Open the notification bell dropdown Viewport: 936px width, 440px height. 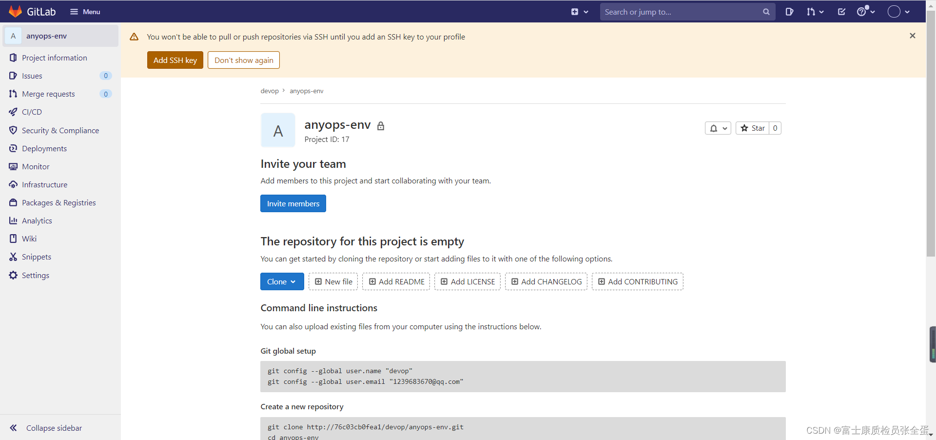coord(718,128)
